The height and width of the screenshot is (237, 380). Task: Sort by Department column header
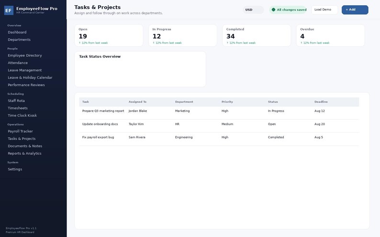tap(184, 102)
